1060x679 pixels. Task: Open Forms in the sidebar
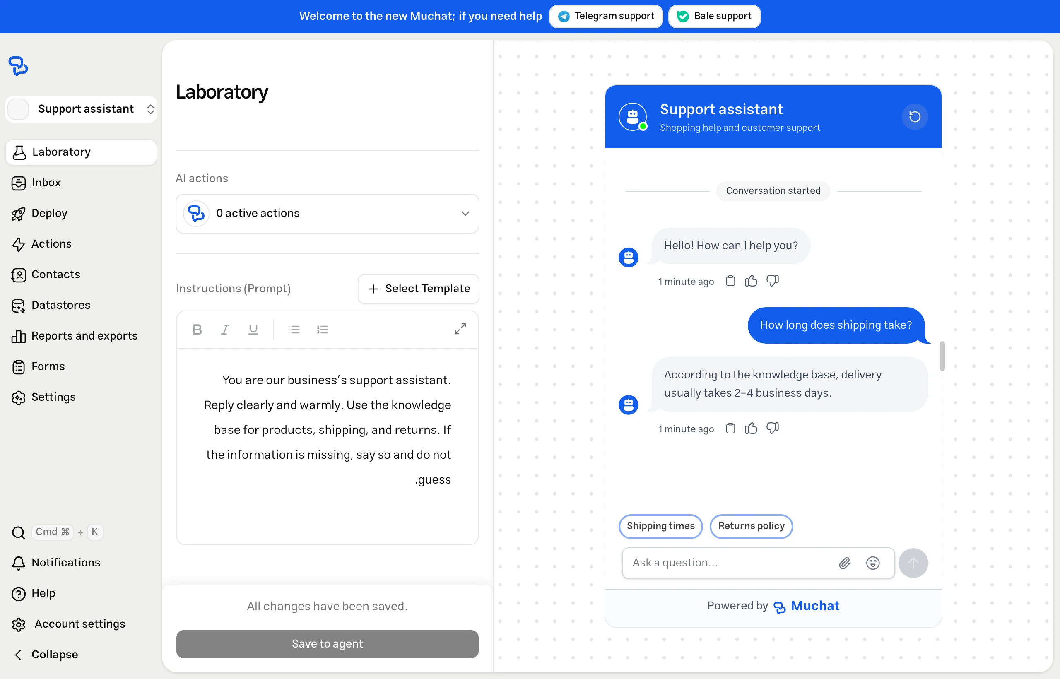81,366
